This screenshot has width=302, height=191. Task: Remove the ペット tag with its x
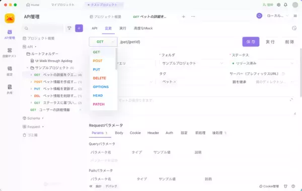point(175,82)
